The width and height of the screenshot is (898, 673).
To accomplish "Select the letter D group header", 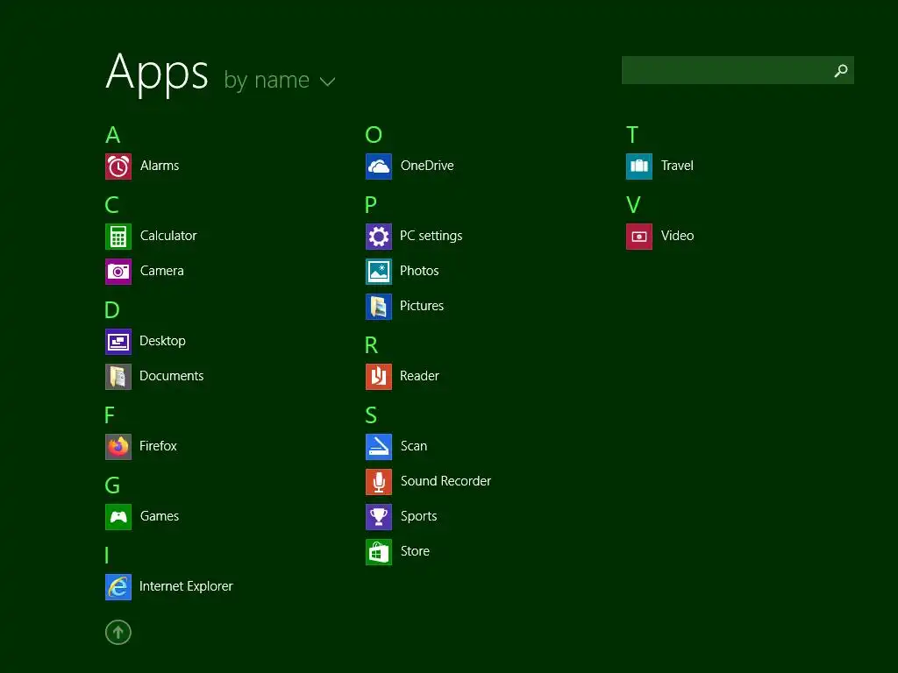I will [x=112, y=310].
